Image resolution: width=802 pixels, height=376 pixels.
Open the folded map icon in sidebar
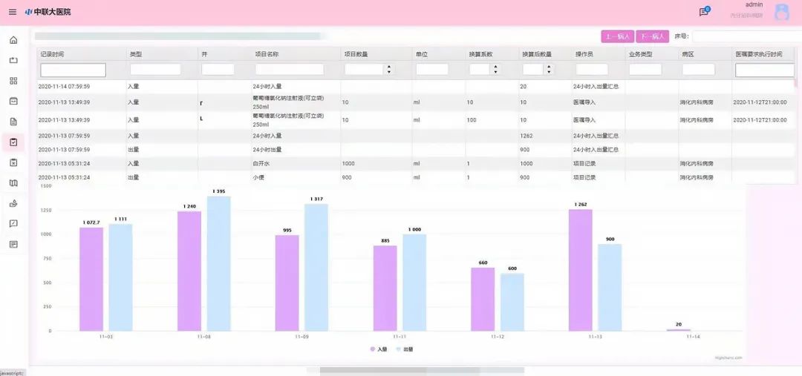point(13,183)
